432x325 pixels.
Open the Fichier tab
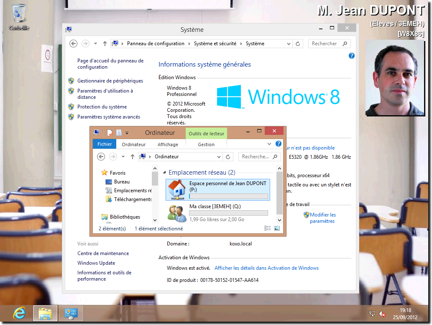click(105, 144)
